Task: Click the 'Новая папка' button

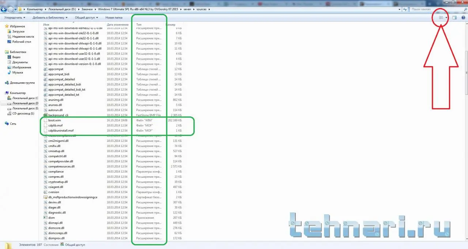Action: 114,18
